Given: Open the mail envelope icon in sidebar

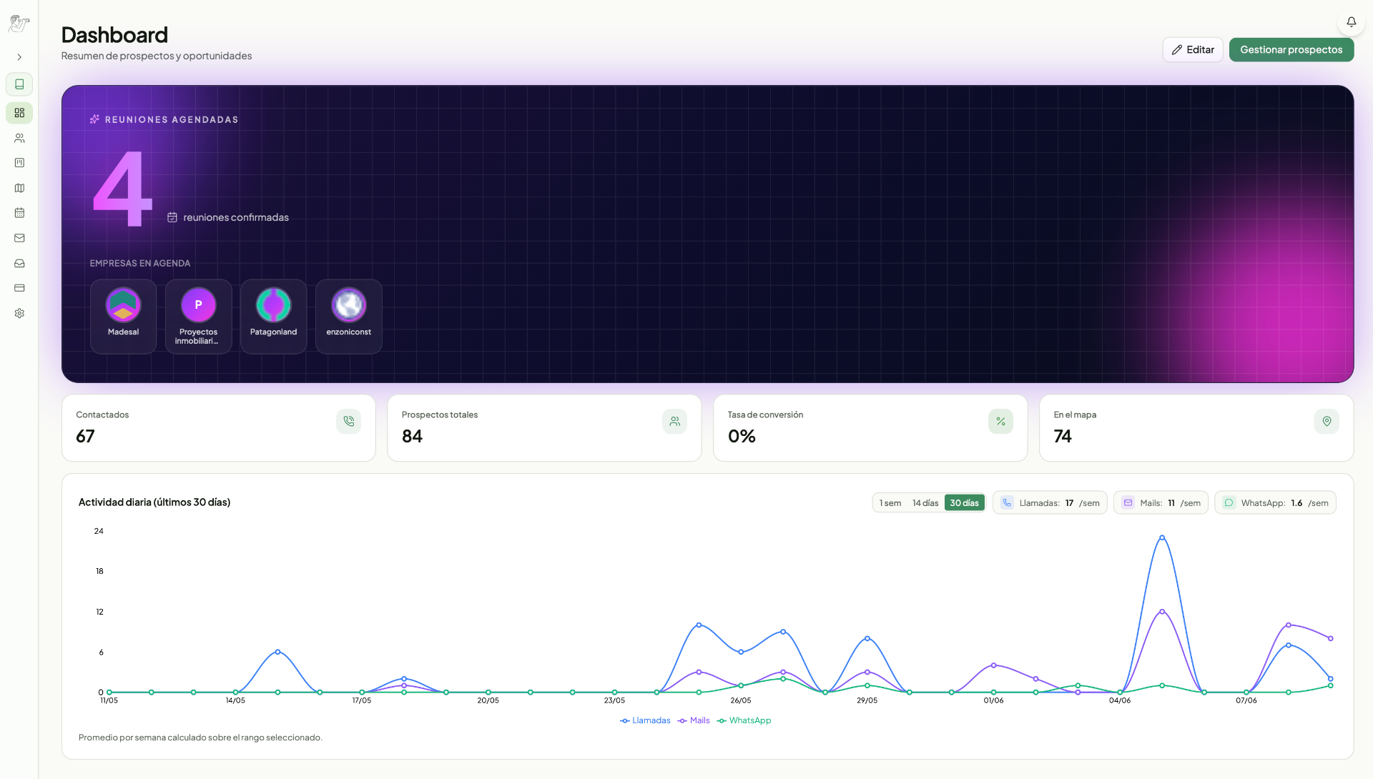Looking at the screenshot, I should click(x=19, y=238).
